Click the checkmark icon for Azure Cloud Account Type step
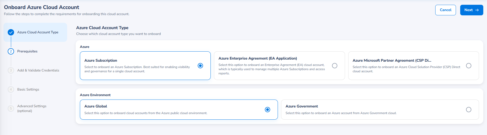 (11, 32)
